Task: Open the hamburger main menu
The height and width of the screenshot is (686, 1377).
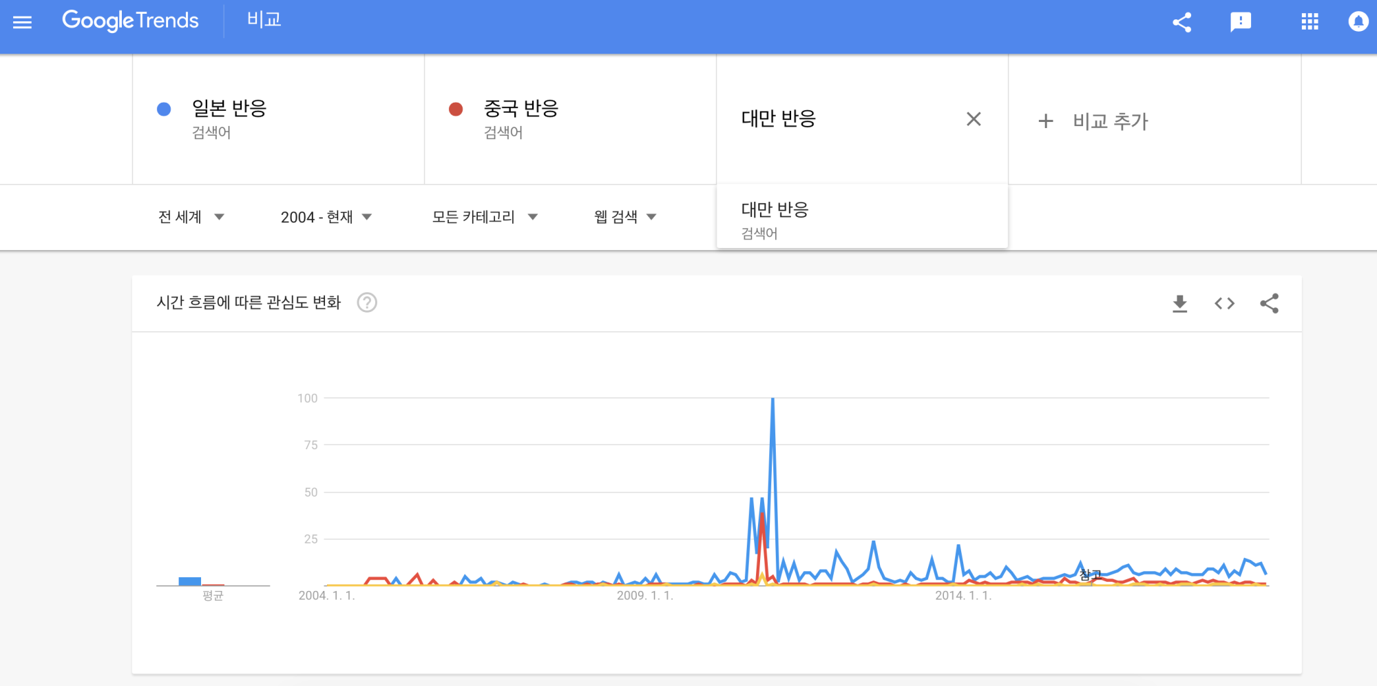Action: click(x=23, y=22)
